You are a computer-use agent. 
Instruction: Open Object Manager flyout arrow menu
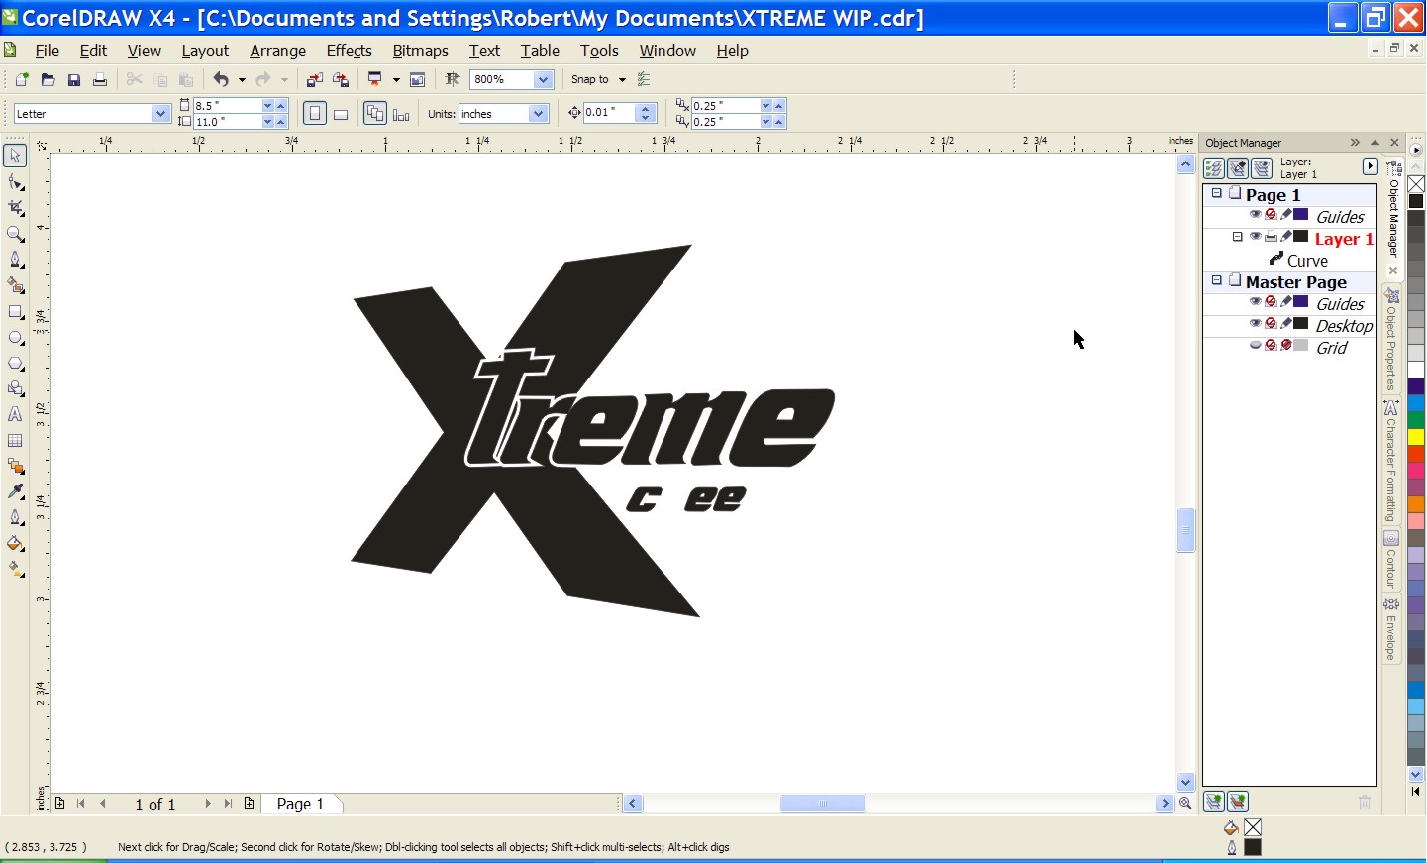pos(1371,166)
